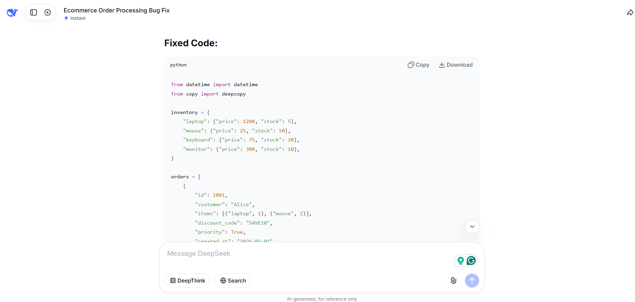Viewport: 635px width, 302px height.
Task: Toggle the sidebar panel icon
Action: pyautogui.click(x=34, y=12)
